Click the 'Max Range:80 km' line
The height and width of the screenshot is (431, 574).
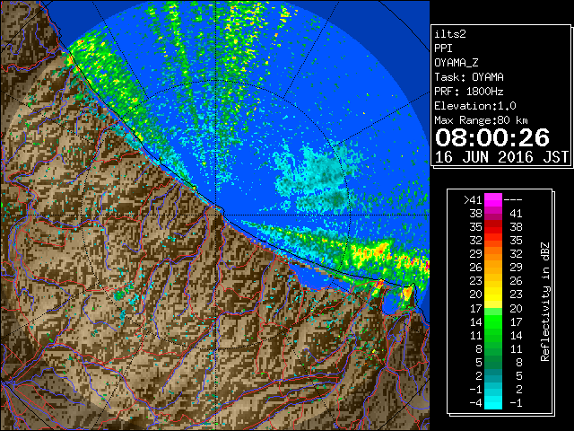click(x=481, y=120)
